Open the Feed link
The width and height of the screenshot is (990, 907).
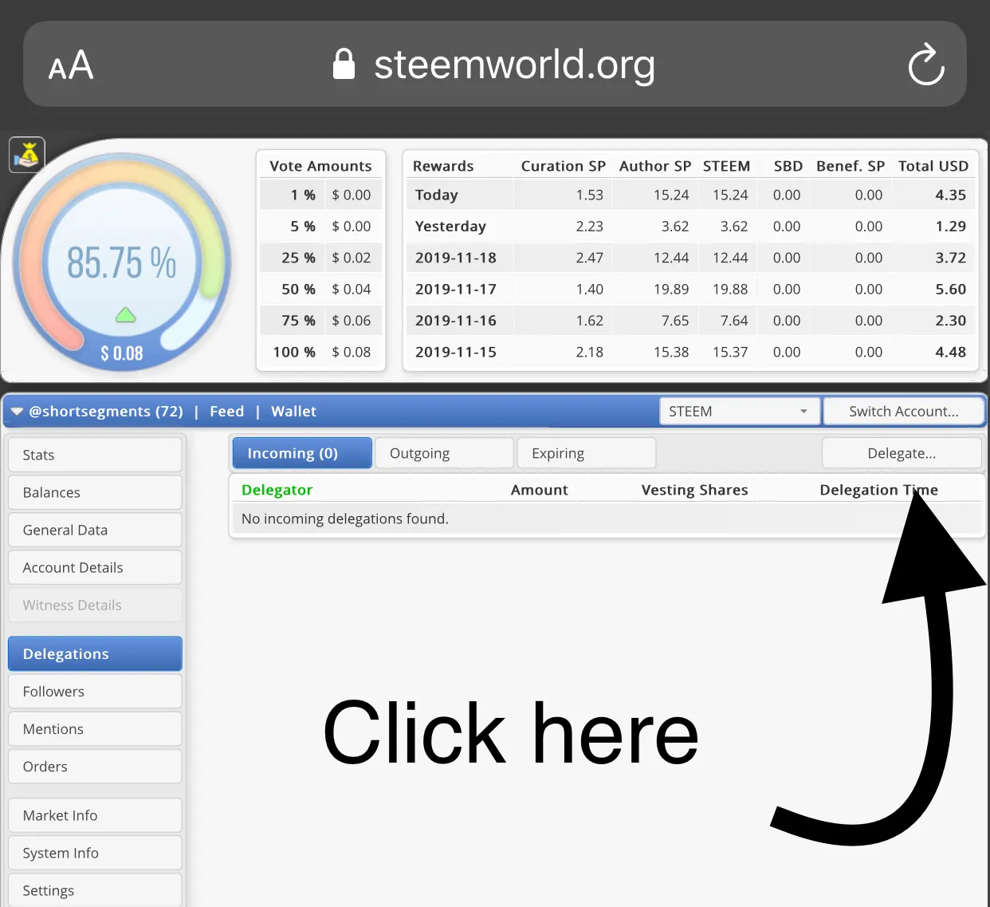(x=226, y=412)
